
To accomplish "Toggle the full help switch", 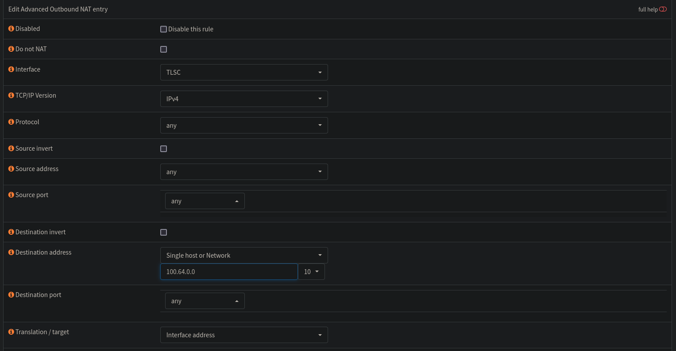I will click(663, 9).
